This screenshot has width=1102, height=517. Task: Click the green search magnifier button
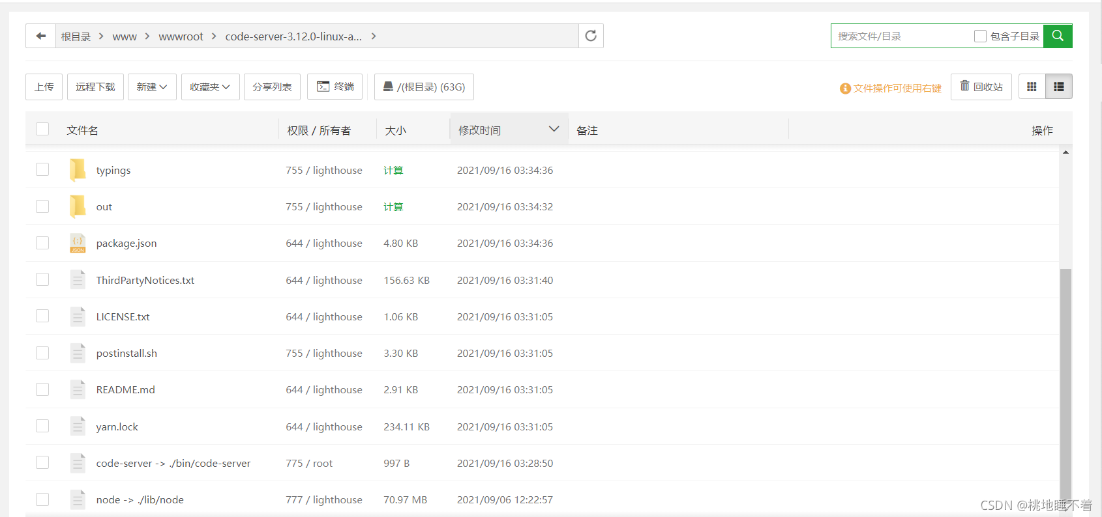click(1058, 36)
